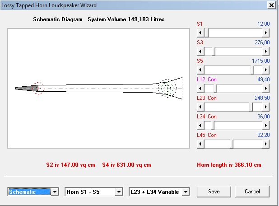The image size is (279, 206).
Task: Open the Schematic view dropdown
Action: pyautogui.click(x=55, y=192)
